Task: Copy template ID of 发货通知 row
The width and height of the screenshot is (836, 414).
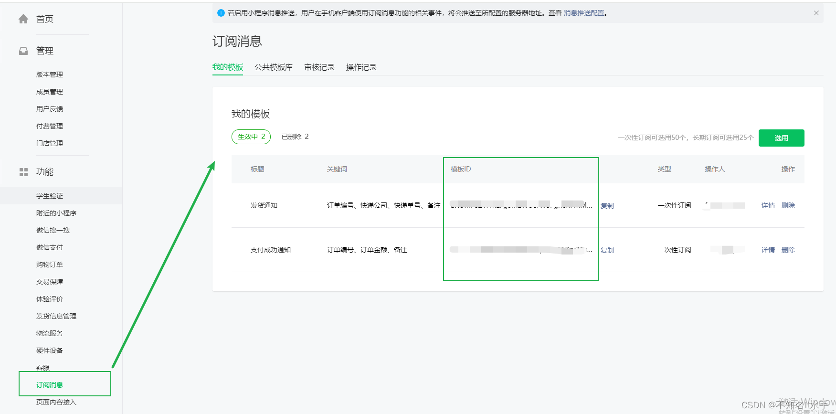Action: pyautogui.click(x=607, y=206)
